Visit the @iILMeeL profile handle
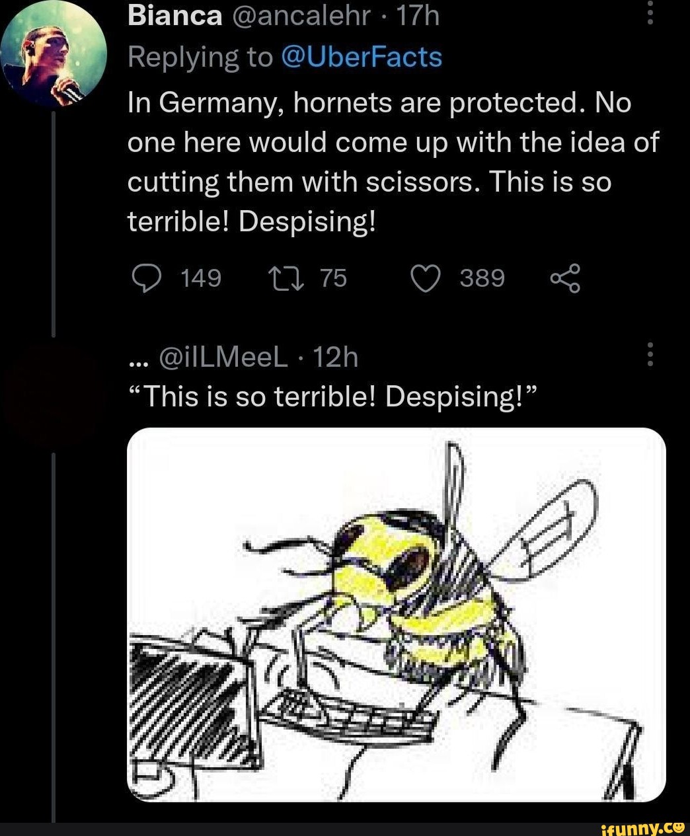 (x=223, y=358)
